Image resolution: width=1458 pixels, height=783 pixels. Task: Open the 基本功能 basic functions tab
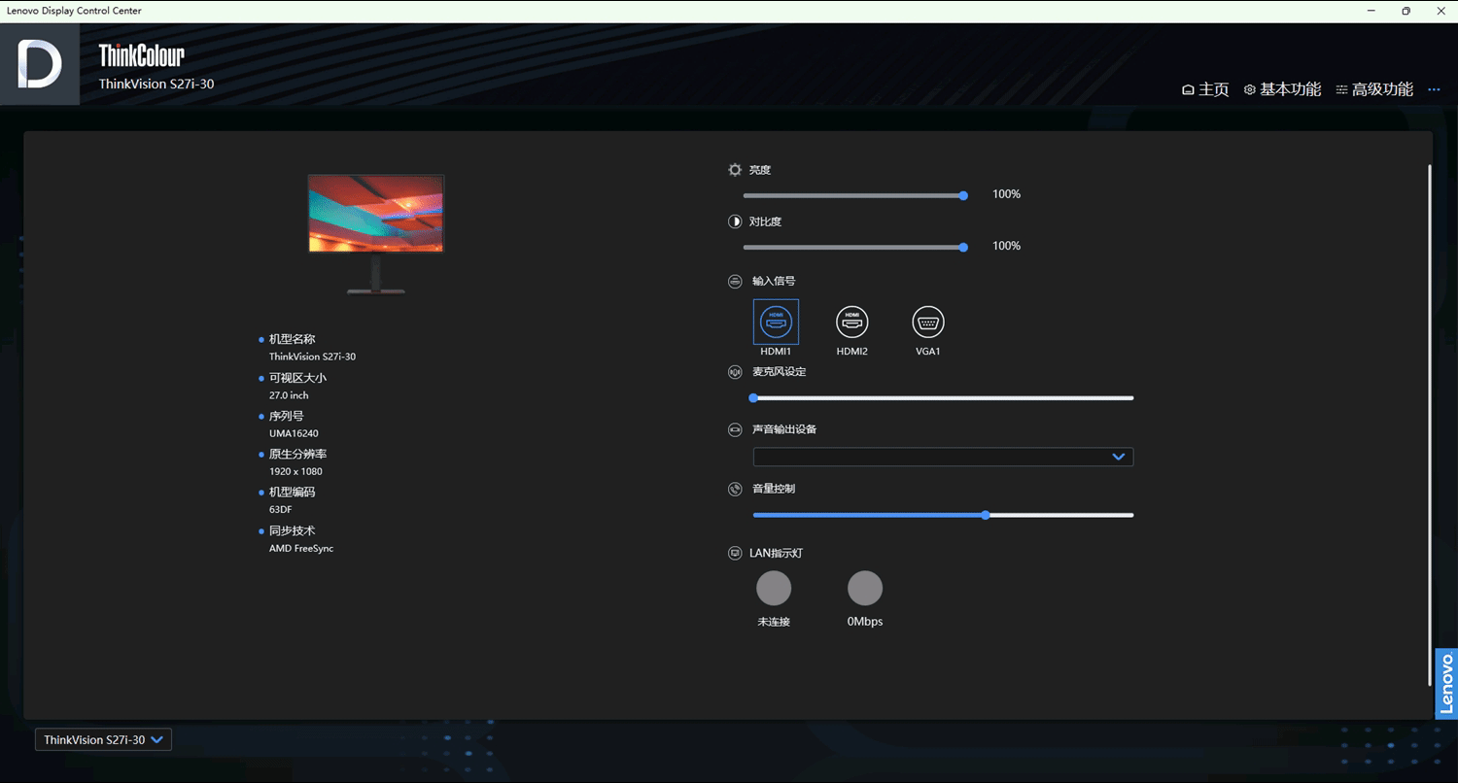[x=1282, y=89]
